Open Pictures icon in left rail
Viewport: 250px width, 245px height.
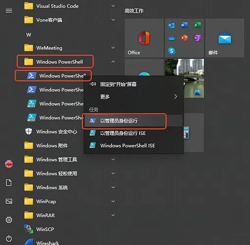tap(9, 201)
